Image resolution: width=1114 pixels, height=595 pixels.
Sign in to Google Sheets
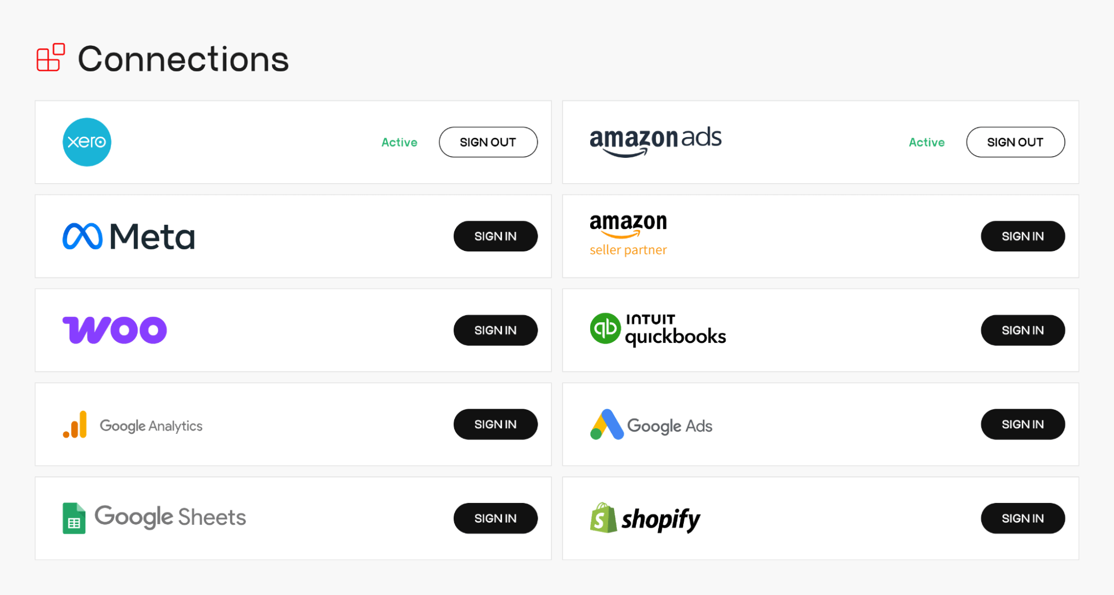point(495,517)
